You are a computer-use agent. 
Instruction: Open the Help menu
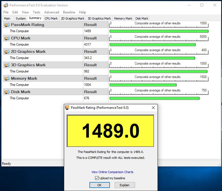tap(82, 12)
